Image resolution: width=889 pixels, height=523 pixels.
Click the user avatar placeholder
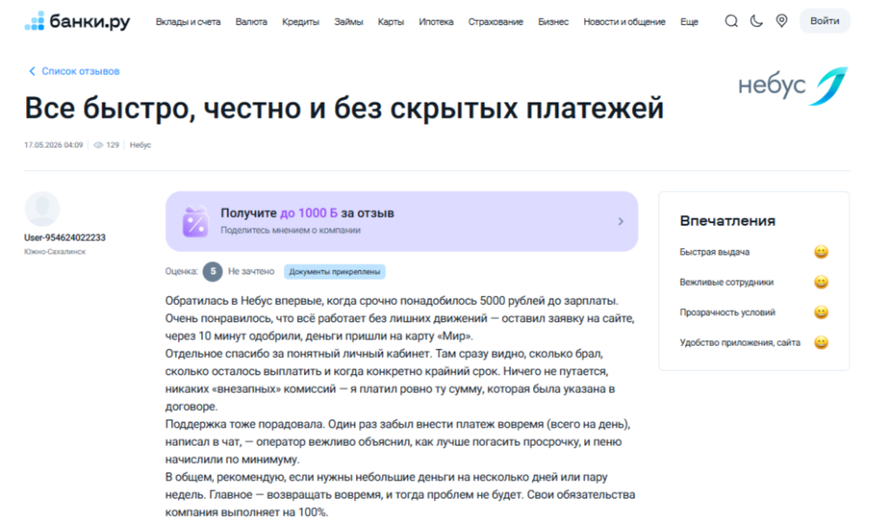[x=42, y=209]
